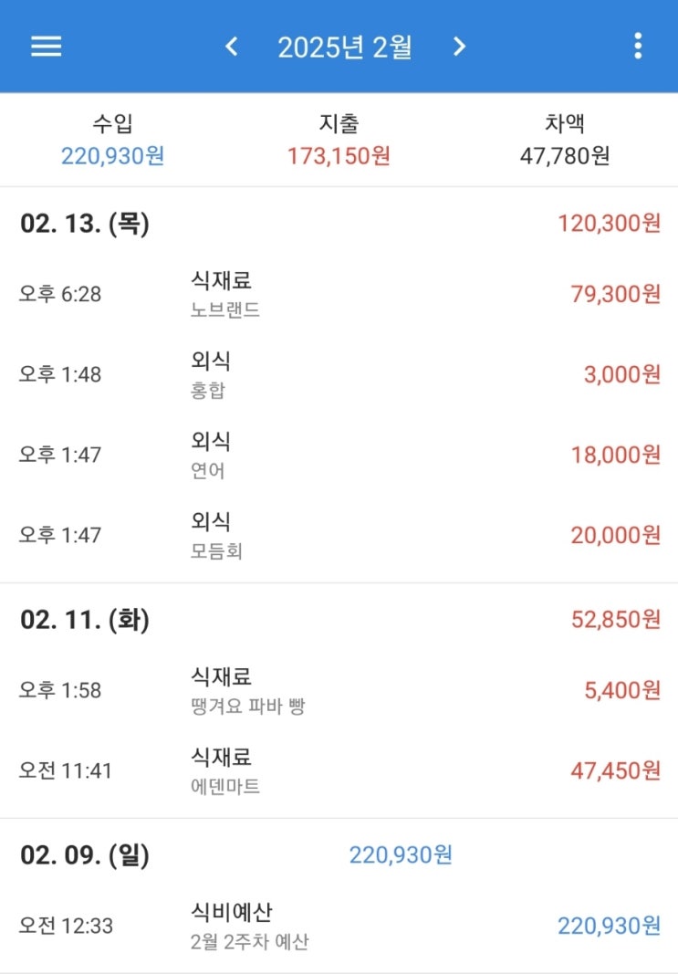
Task: Select the 120,300원 daily total for 02. 13.
Action: coord(609,223)
